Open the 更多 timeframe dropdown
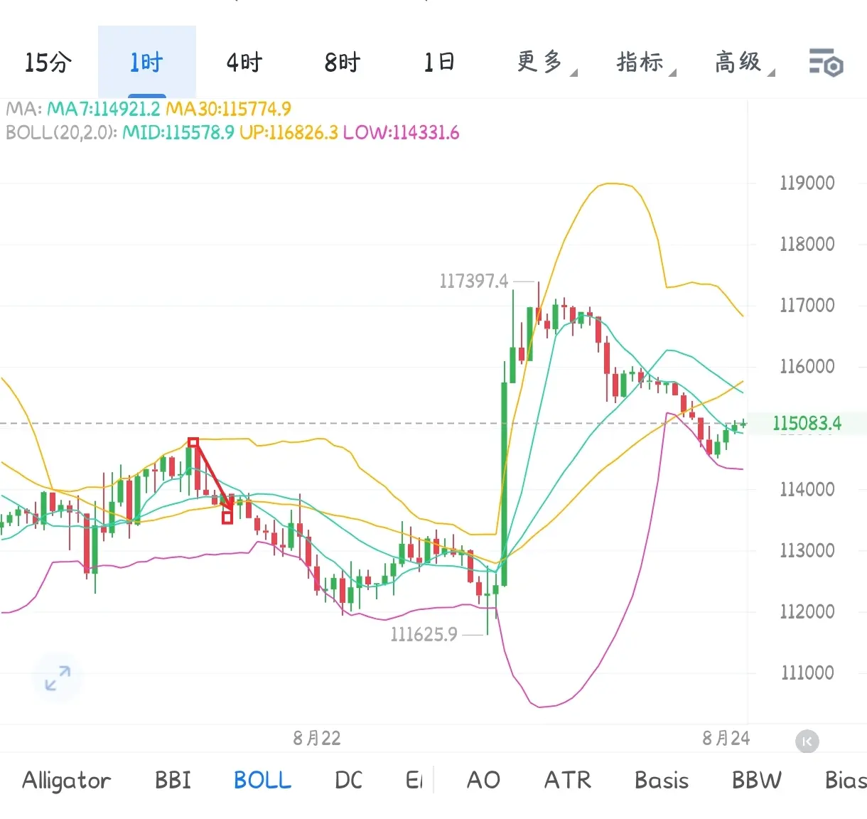867x819 pixels. coord(546,63)
